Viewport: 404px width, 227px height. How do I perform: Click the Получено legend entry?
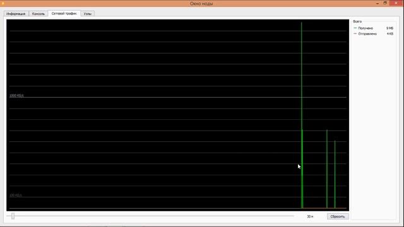coord(365,28)
